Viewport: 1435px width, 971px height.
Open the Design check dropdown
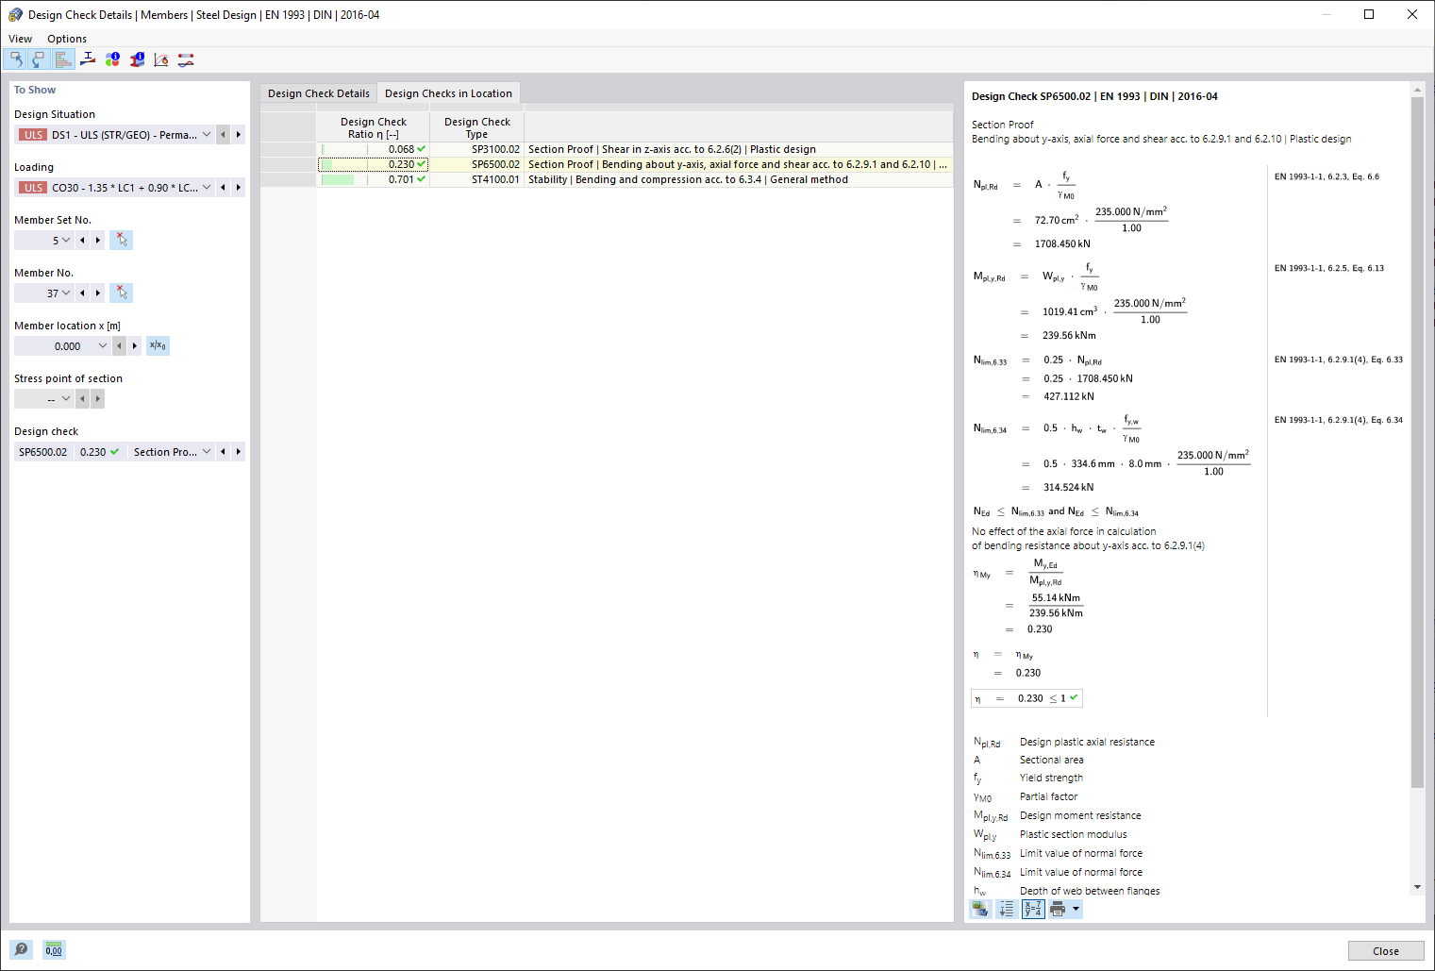[207, 452]
